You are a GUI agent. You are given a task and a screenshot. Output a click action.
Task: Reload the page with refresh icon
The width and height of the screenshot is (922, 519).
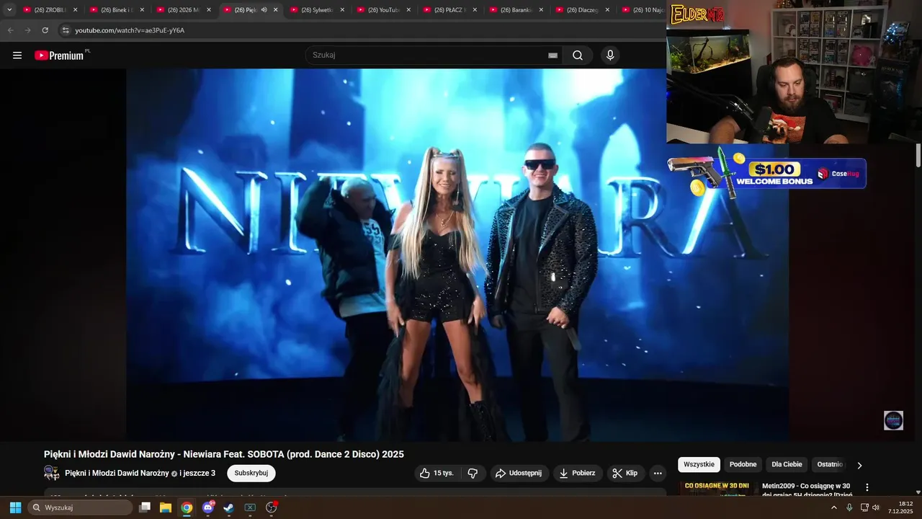click(45, 30)
